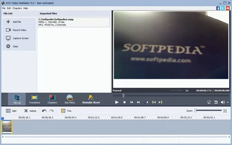The width and height of the screenshot is (232, 145).
Task: Redo the last action
Action: (51, 111)
